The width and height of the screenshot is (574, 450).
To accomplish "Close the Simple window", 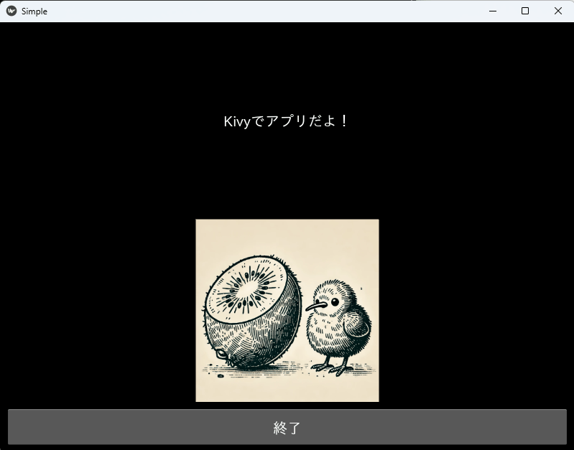I will point(557,11).
